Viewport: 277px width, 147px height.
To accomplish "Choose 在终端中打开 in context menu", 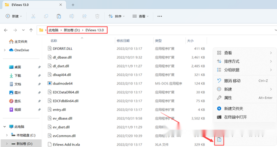I will click(x=245, y=117).
